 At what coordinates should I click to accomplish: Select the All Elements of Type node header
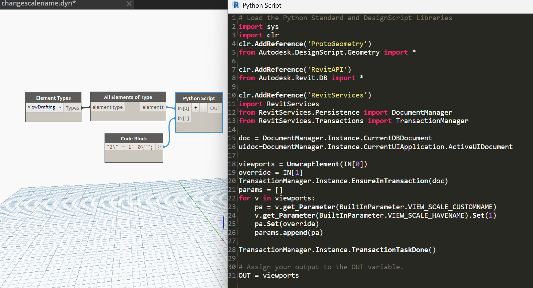128,97
